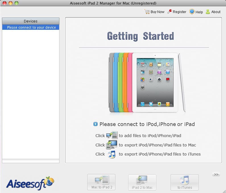Click the Register text link
The height and width of the screenshot is (193, 226).
179,12
